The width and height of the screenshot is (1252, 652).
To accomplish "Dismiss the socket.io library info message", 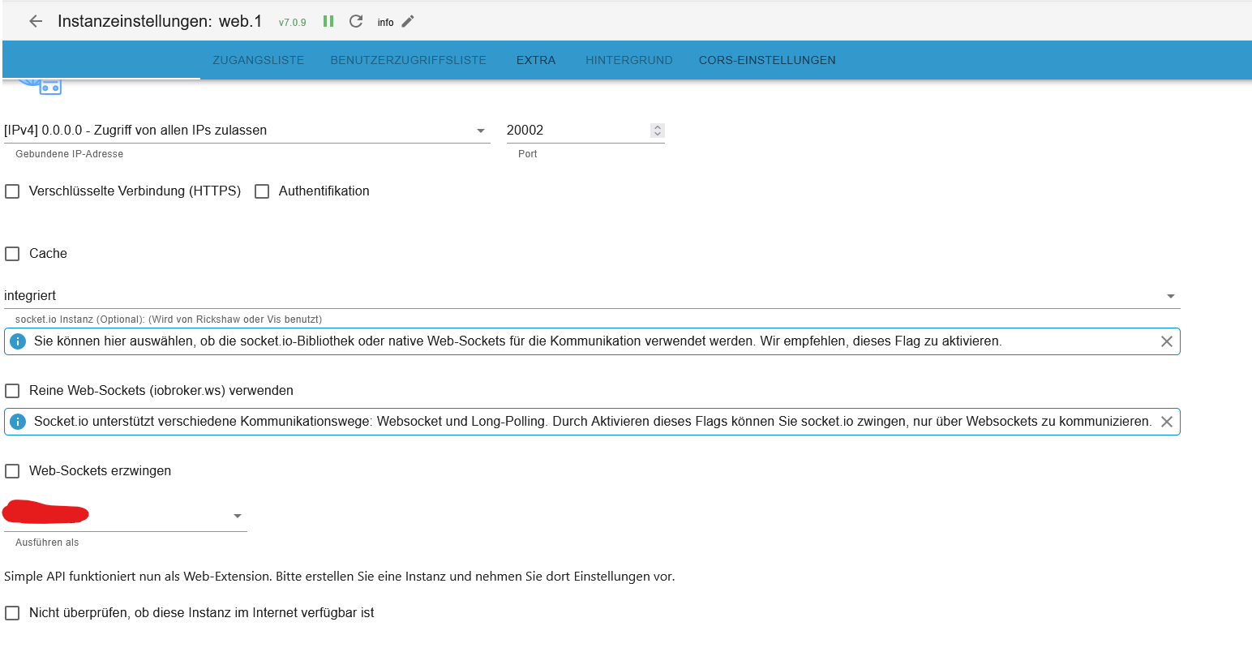I will tap(1166, 341).
